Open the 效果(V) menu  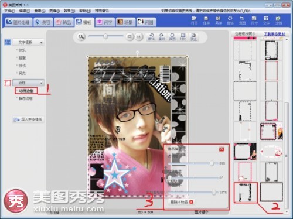click(69, 11)
